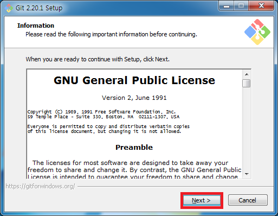Click the 'Version 2, June 1991' text

[x=134, y=98]
